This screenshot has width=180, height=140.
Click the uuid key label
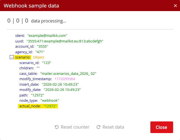coord(19,41)
